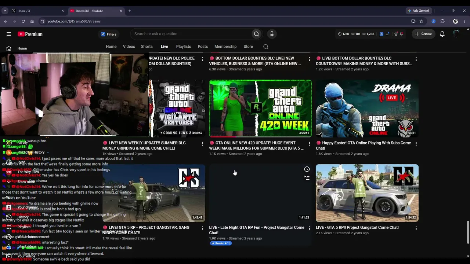This screenshot has height=264, width=470.
Task: Open the vidIQ list icon with blue dot
Action: click(387, 34)
